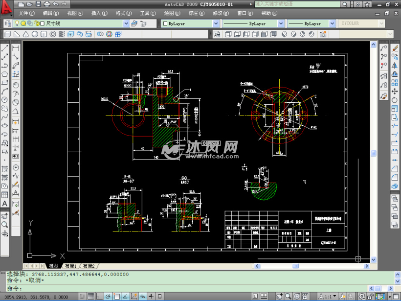Print the drawing with the printer icon
Image resolution: width=401 pixels, height=301 pixels.
point(47,4)
